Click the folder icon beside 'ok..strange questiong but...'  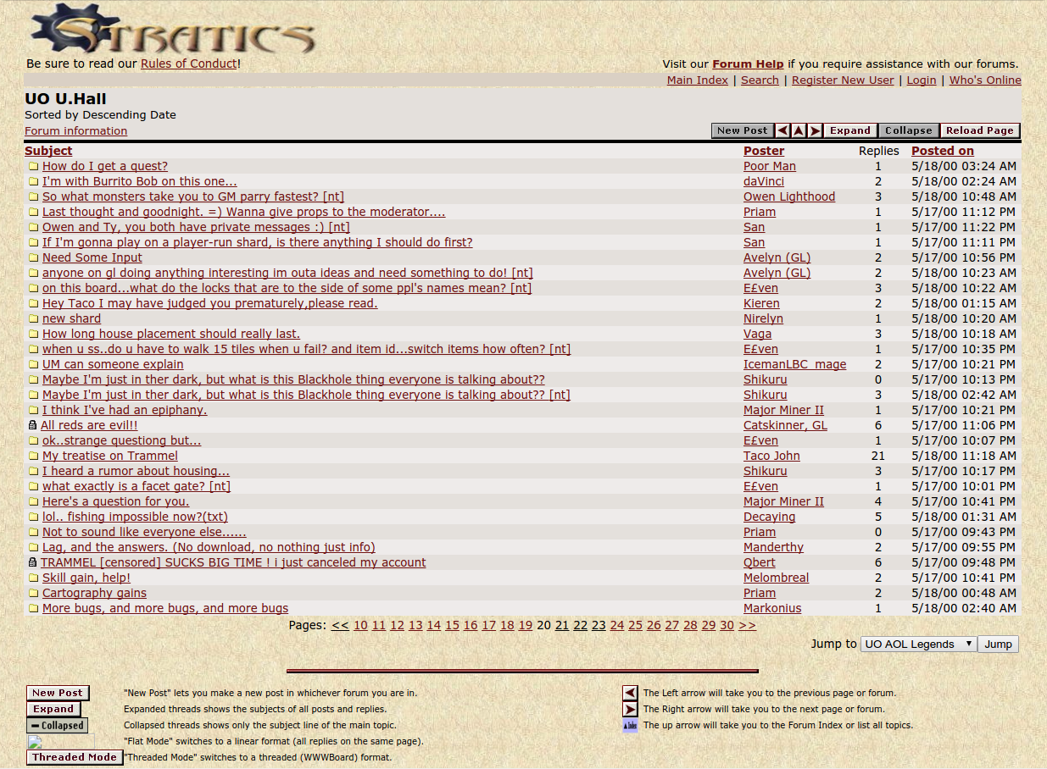coord(34,441)
